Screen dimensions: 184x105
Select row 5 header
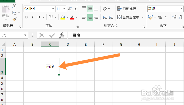click(2, 84)
